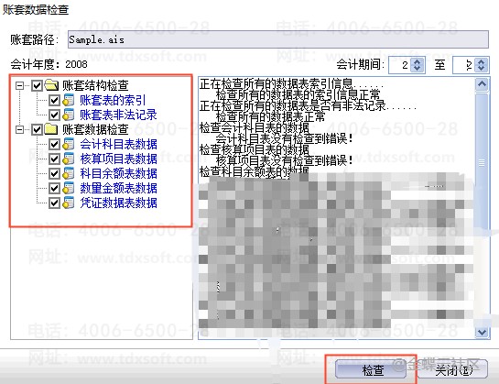499x384 pixels.
Task: Click the icon beside 会计科目表数据
Action: point(69,144)
